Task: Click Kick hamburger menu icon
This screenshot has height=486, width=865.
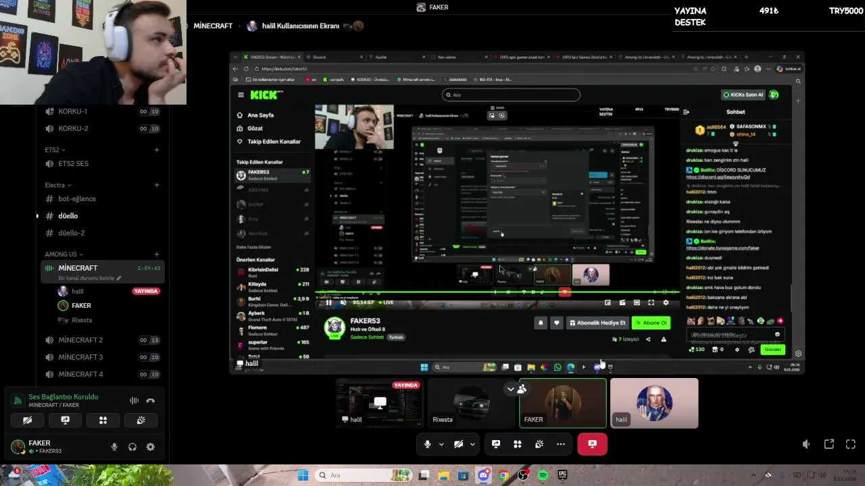Action: [x=241, y=95]
